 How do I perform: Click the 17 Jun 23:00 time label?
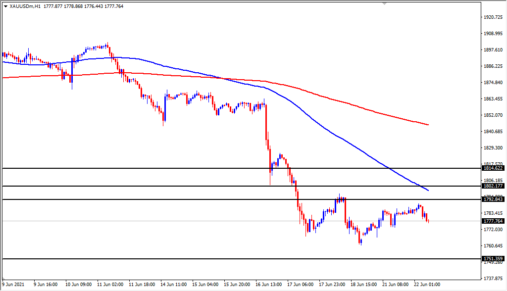(332, 285)
